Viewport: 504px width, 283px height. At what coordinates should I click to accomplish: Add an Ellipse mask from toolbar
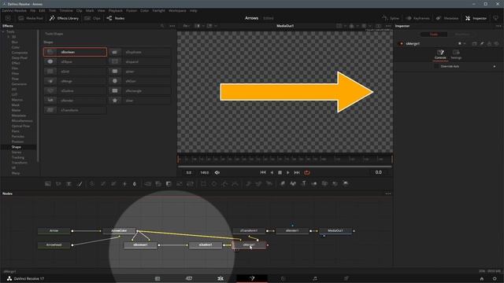214,184
